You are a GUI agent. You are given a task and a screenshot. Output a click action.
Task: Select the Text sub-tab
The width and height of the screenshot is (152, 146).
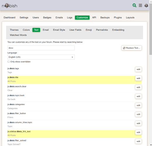coord(36,30)
